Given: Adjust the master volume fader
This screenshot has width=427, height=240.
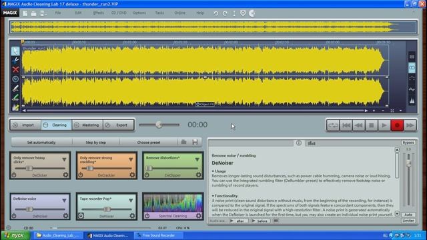Looking at the screenshot, I should pos(408,163).
